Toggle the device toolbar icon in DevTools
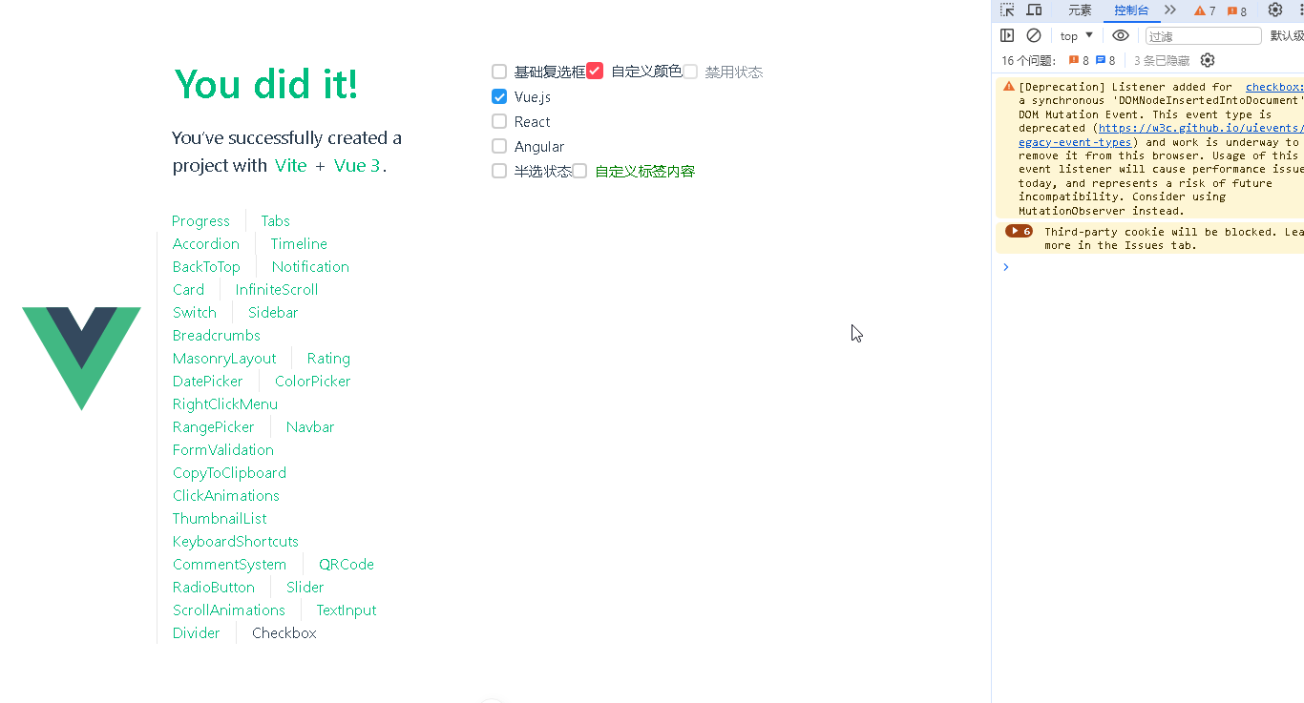 (1034, 10)
